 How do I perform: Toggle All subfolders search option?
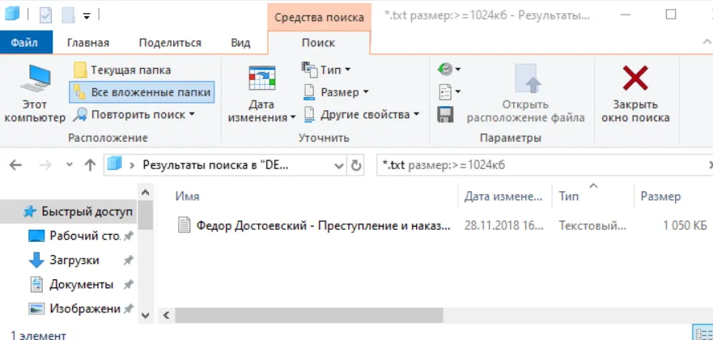coord(142,92)
